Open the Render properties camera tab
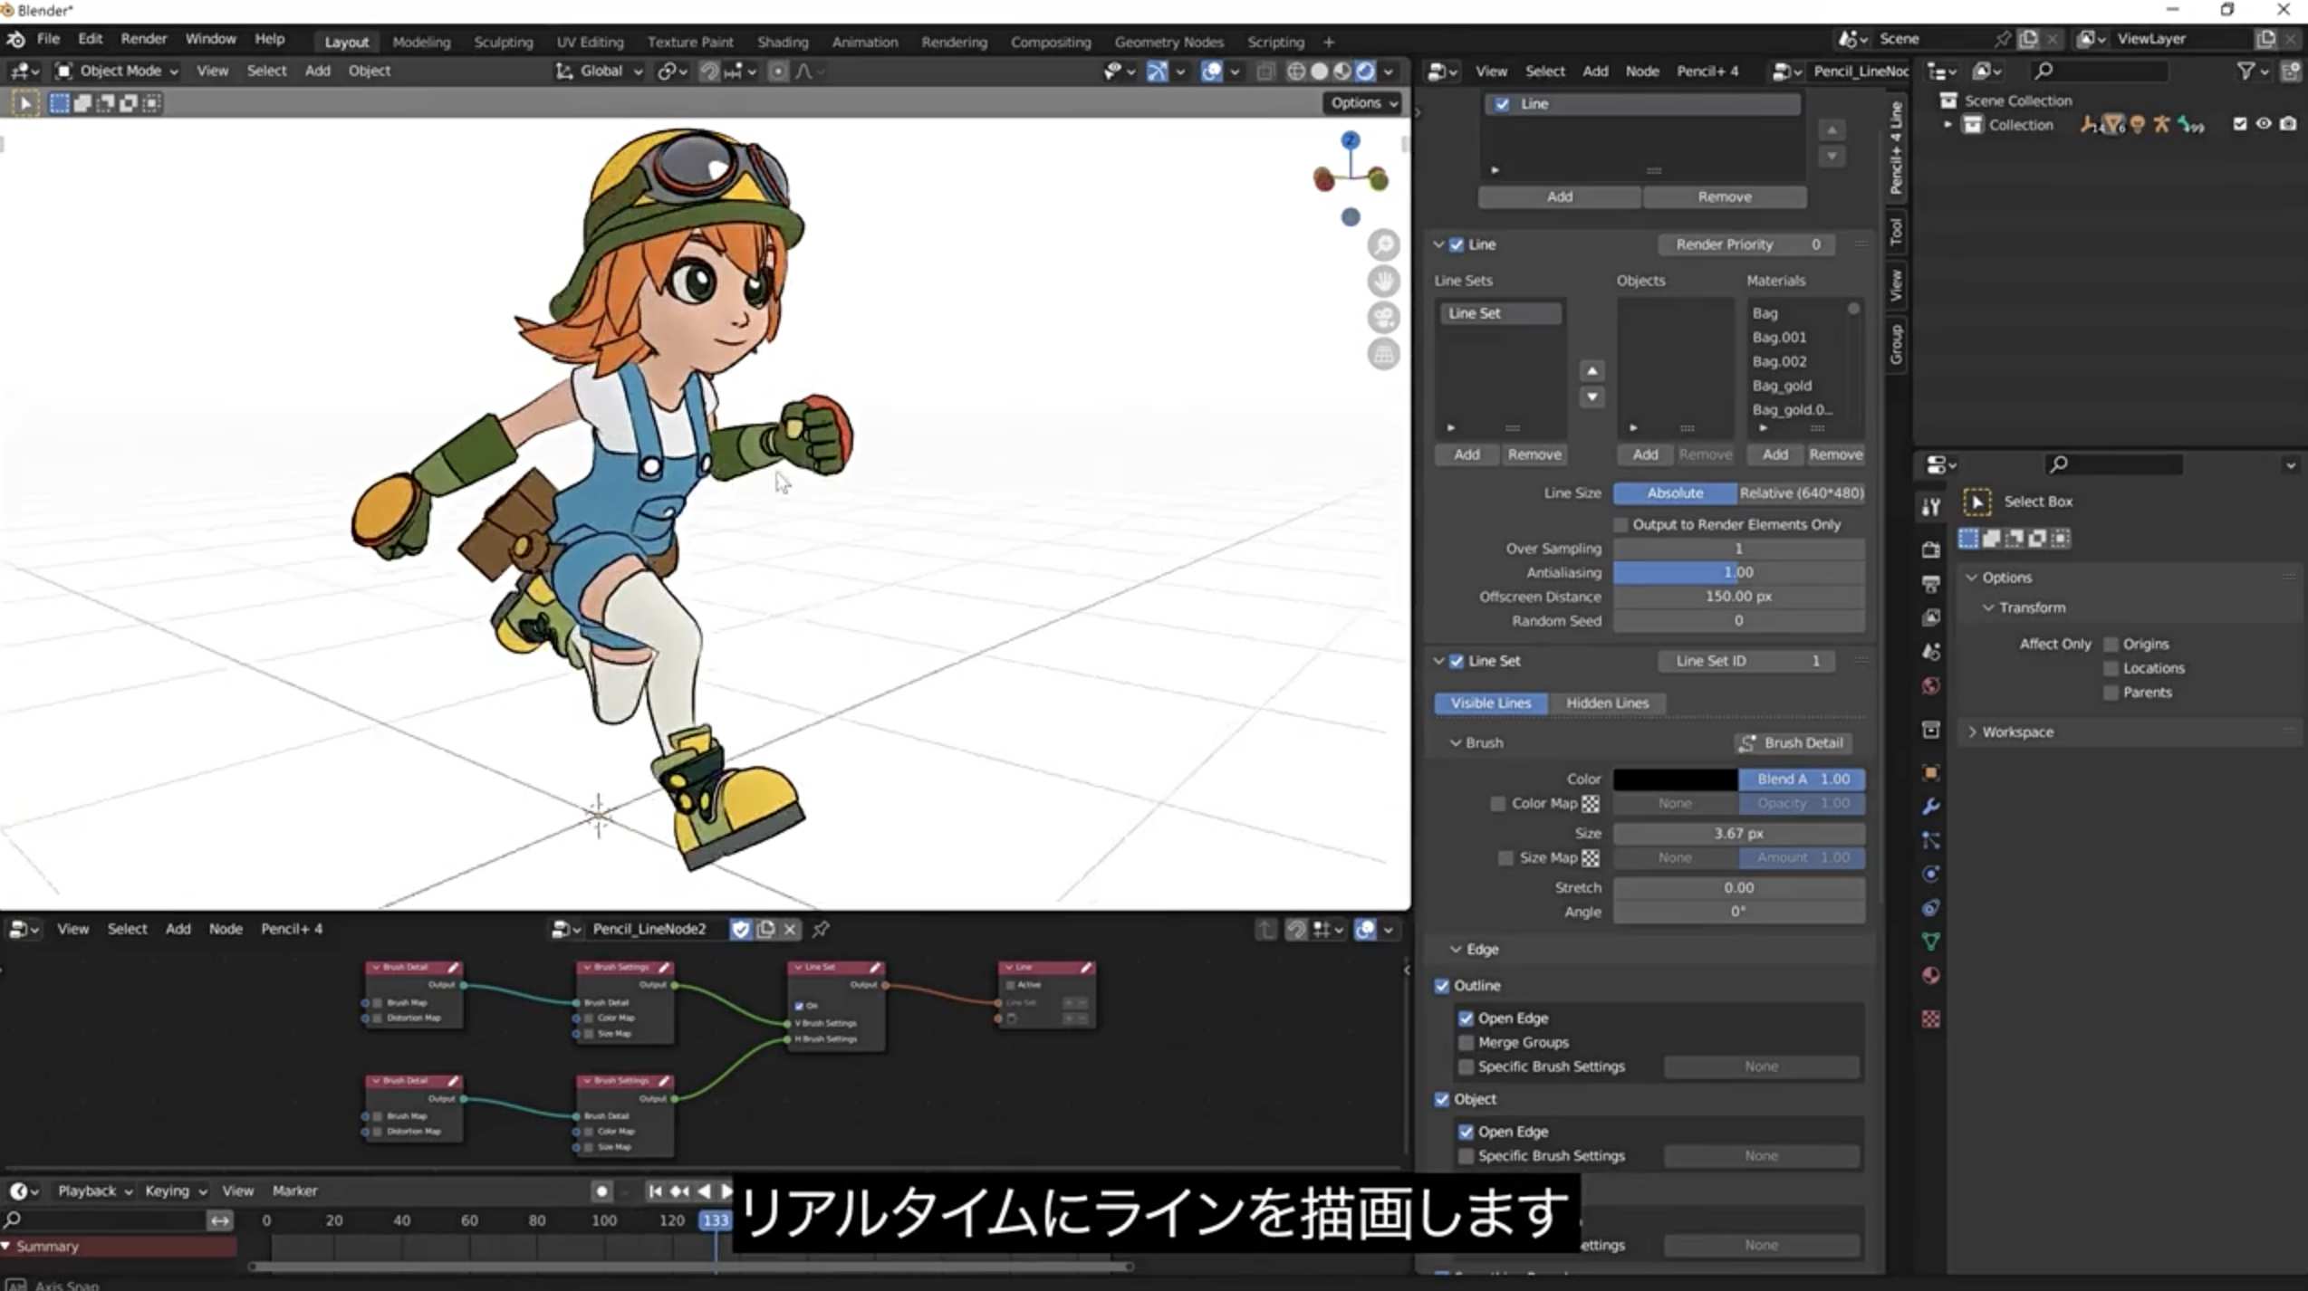This screenshot has height=1291, width=2308. [x=1930, y=550]
